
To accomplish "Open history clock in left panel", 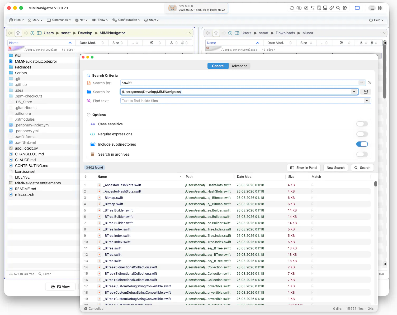I will point(32,33).
